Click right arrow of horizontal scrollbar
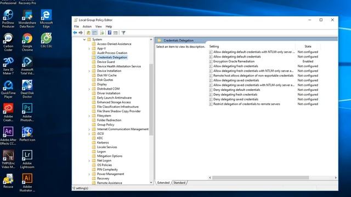 click(336, 177)
